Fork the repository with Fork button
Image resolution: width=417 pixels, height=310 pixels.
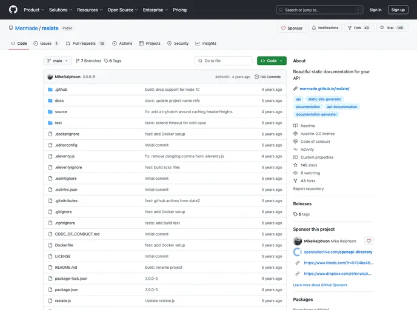coord(359,28)
